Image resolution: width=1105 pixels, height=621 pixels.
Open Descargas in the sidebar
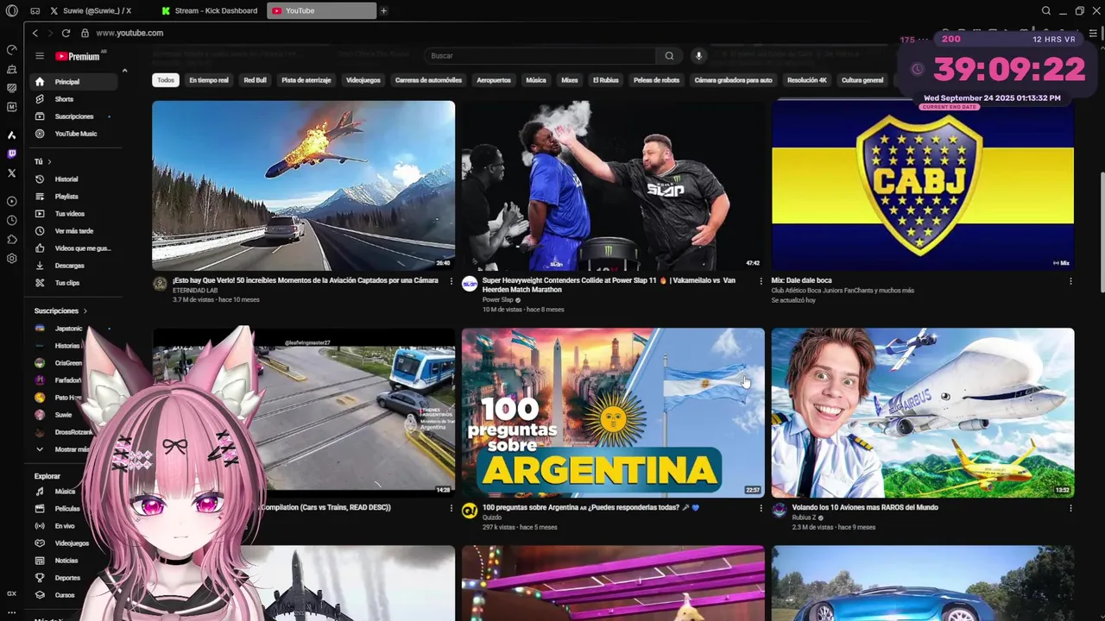tap(75, 266)
